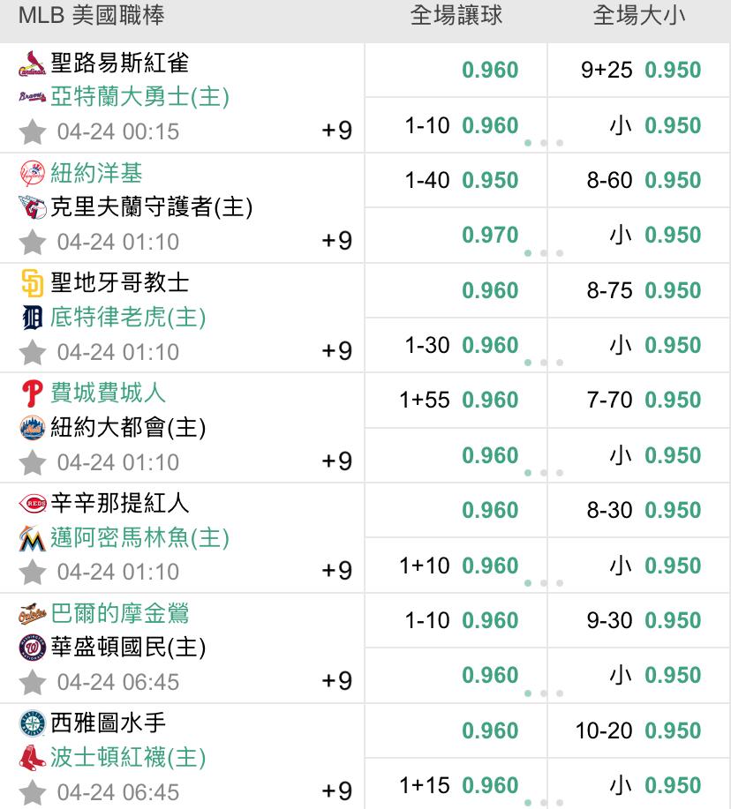This screenshot has height=809, width=731.
Task: Click the Baltimore Orioles logo
Action: (32, 613)
